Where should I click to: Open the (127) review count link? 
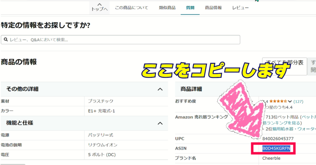tap(298, 101)
